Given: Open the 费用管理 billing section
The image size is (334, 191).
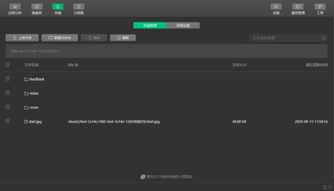Looking at the screenshot, I should 298,9.
